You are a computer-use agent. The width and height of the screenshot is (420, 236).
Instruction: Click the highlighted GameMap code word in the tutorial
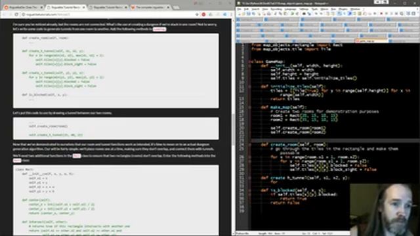(159, 29)
